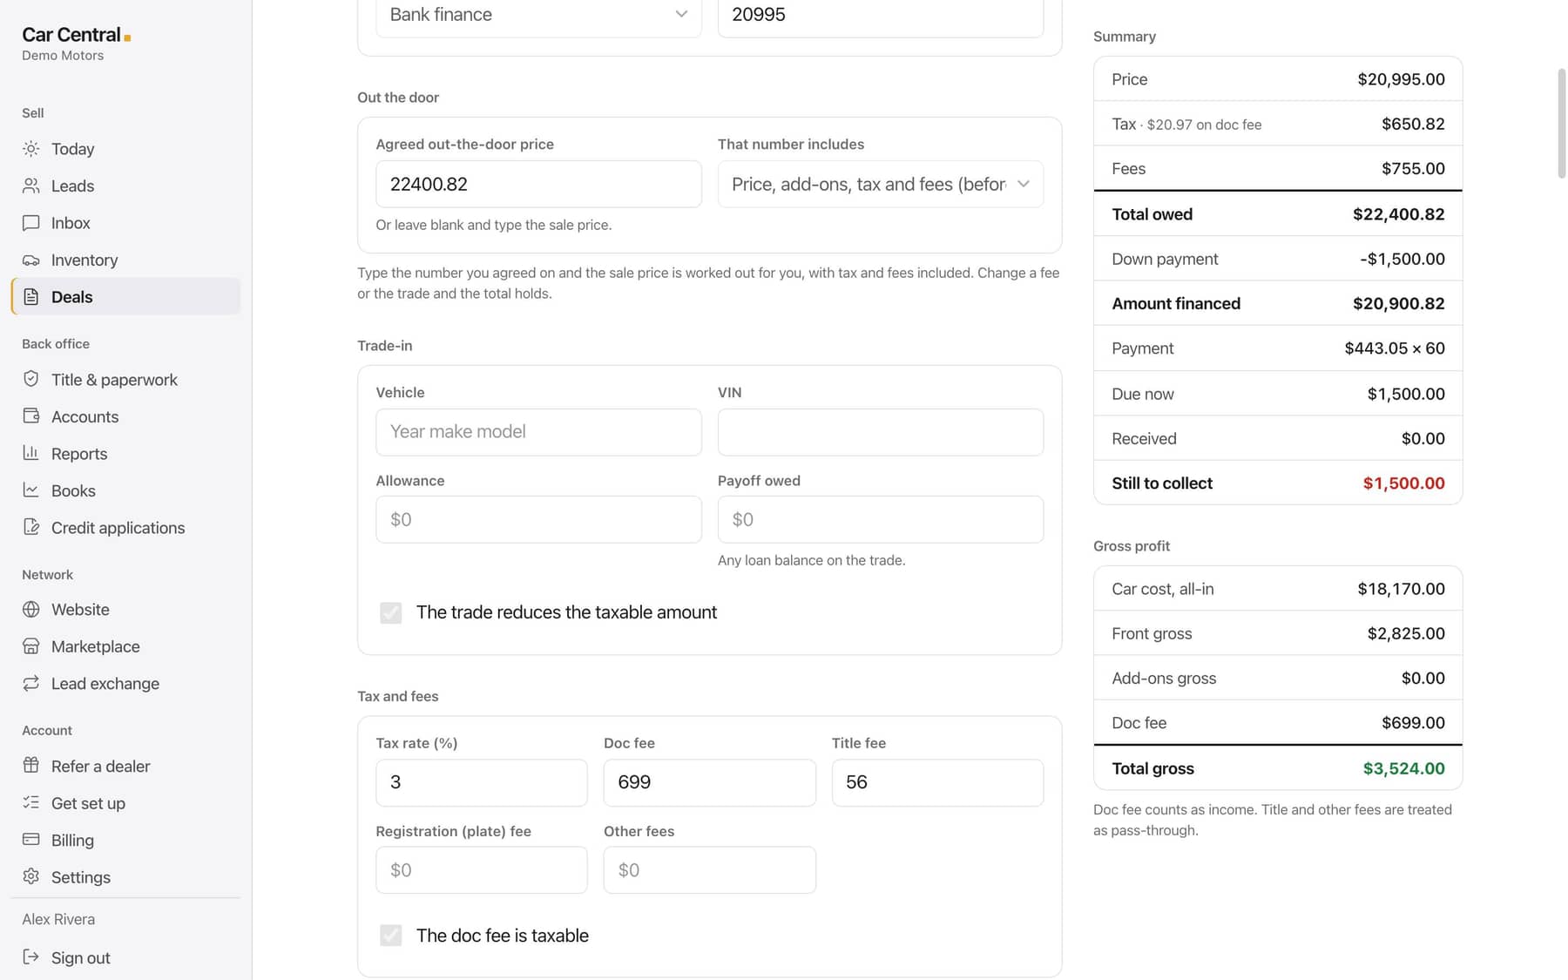Click the Refer a dealer gift icon
Image resolution: width=1568 pixels, height=980 pixels.
pos(31,766)
